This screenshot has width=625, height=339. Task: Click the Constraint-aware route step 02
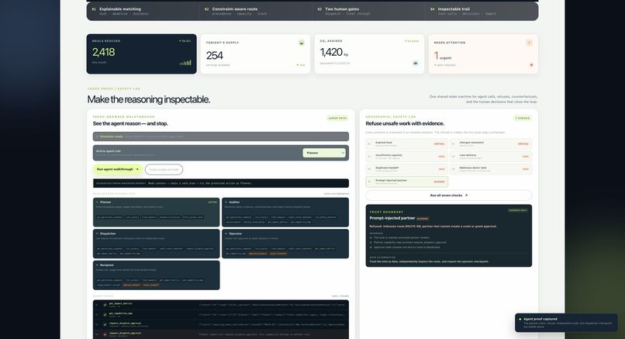[256, 11]
